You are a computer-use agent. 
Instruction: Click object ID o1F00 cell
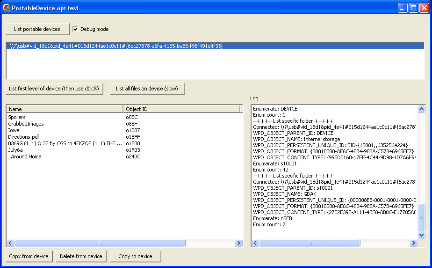[133, 143]
